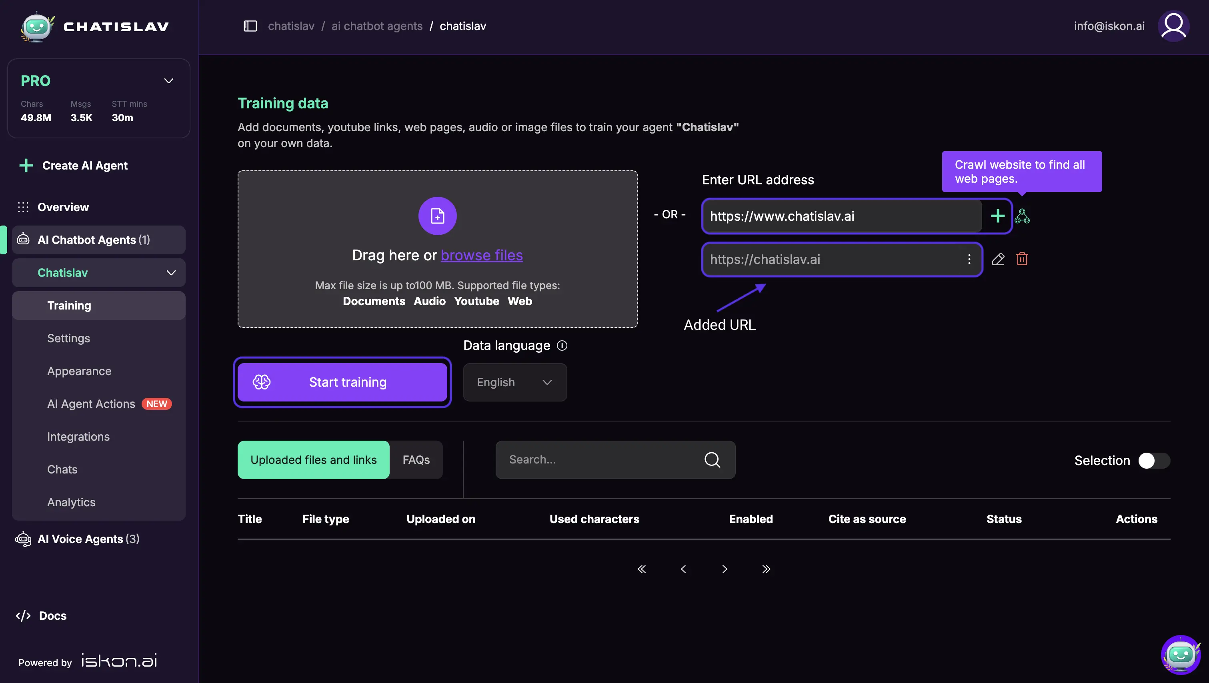Click the Overview grid dots icon
This screenshot has height=683, width=1209.
(x=23, y=207)
